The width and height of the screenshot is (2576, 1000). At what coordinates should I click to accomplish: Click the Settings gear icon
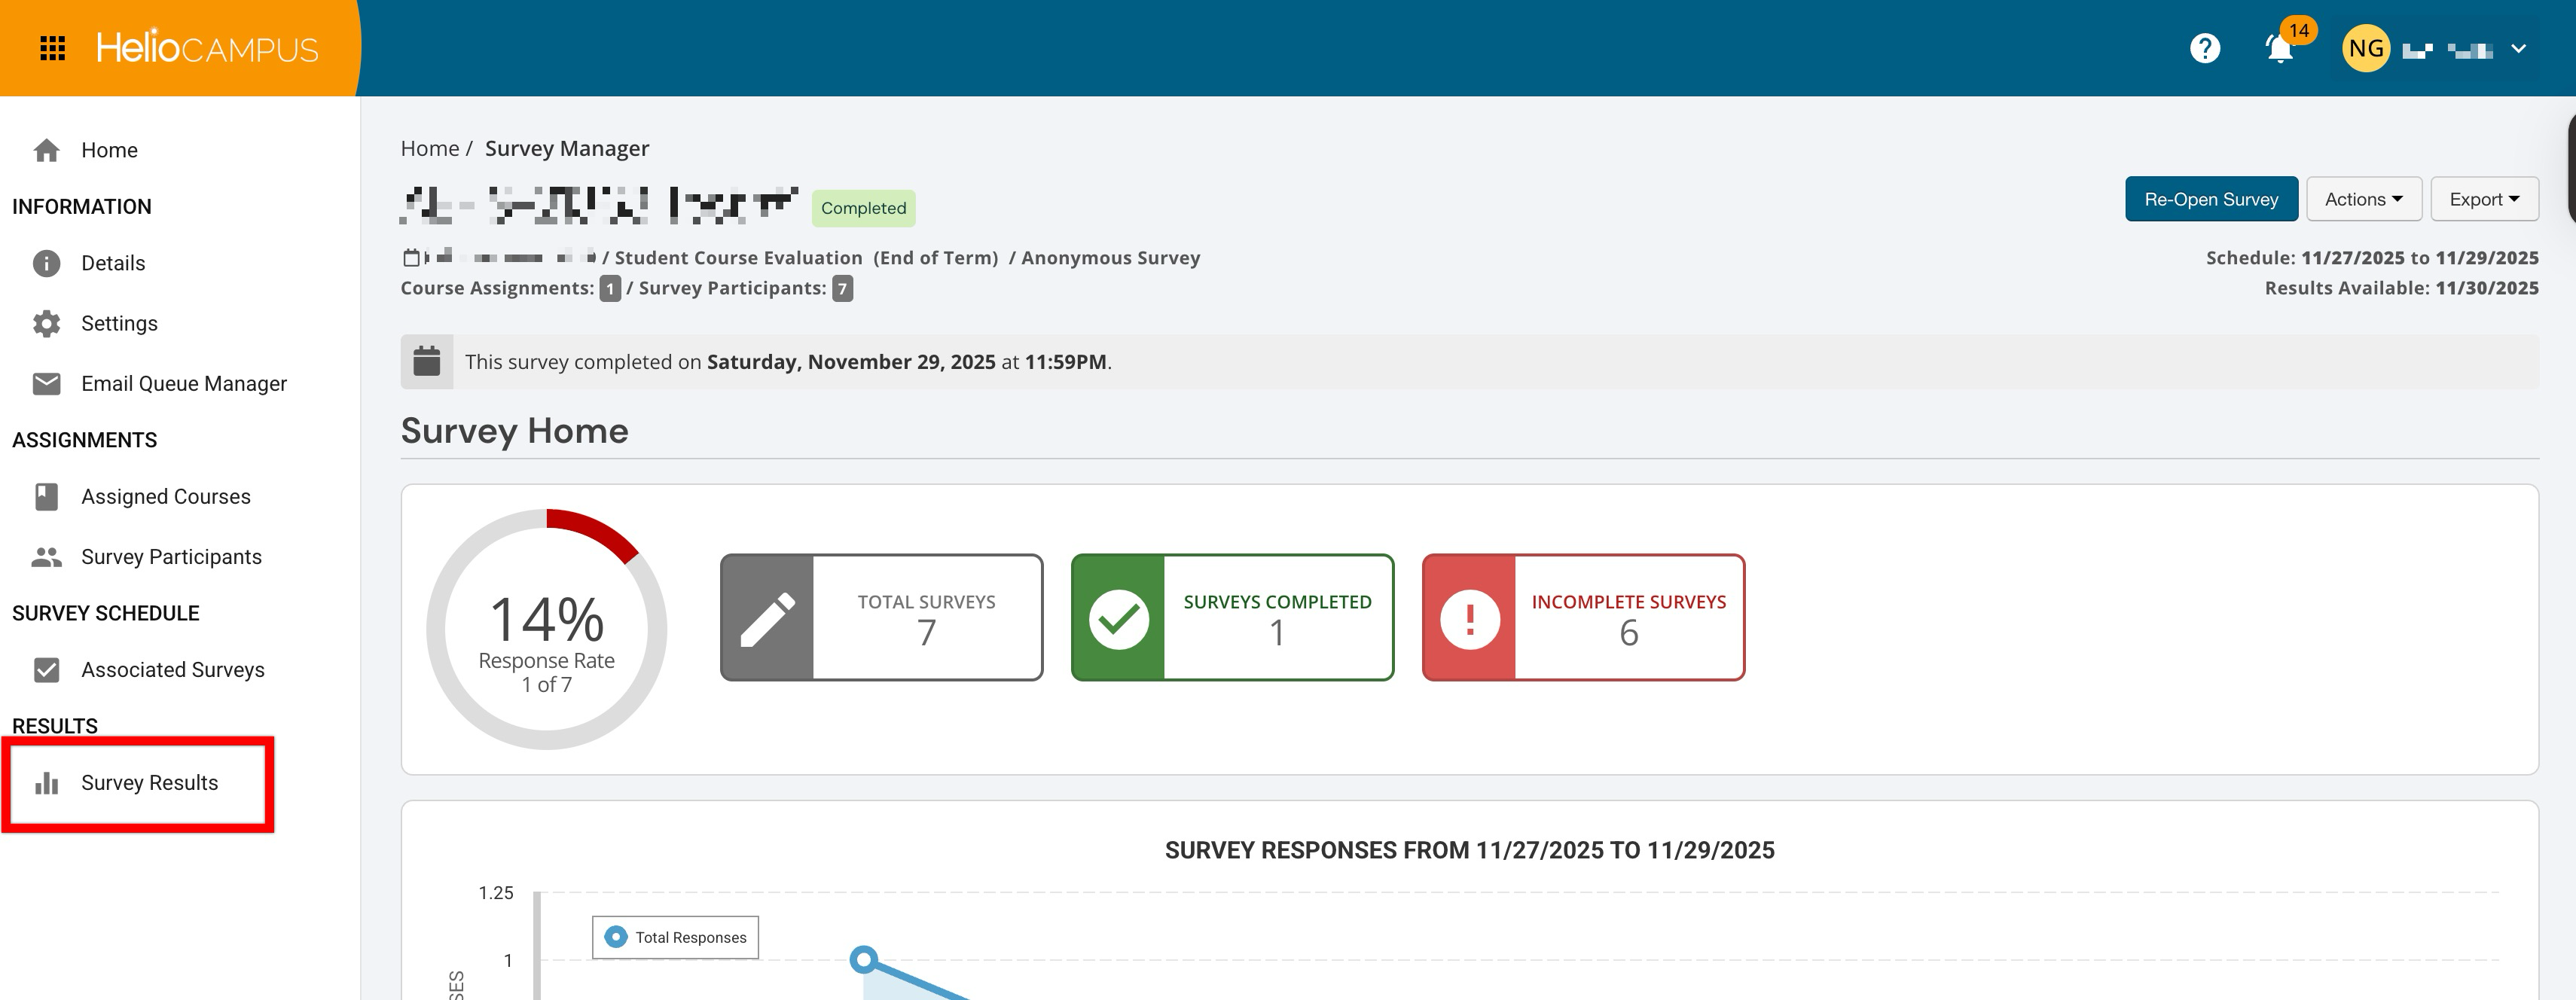coord(46,323)
